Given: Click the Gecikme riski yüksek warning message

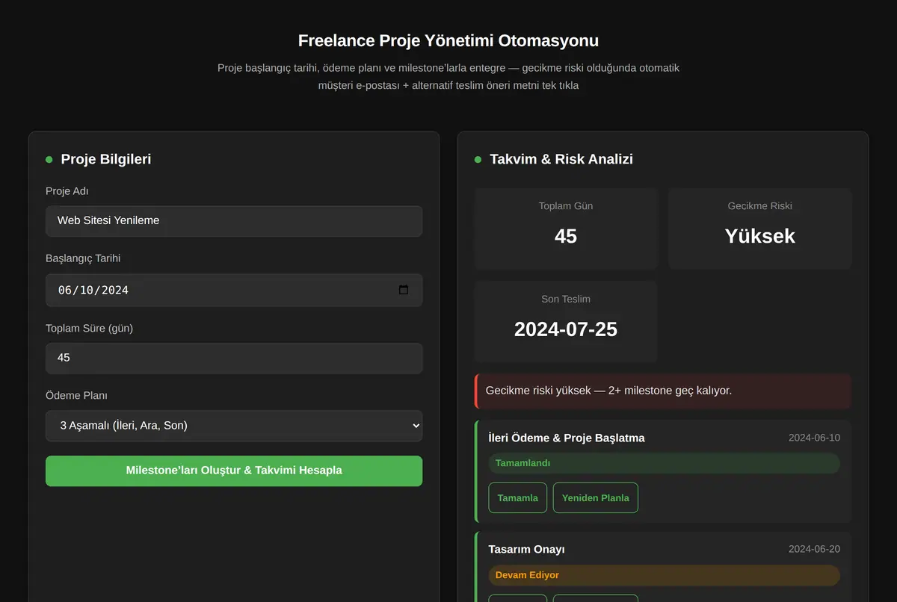Looking at the screenshot, I should [x=663, y=391].
